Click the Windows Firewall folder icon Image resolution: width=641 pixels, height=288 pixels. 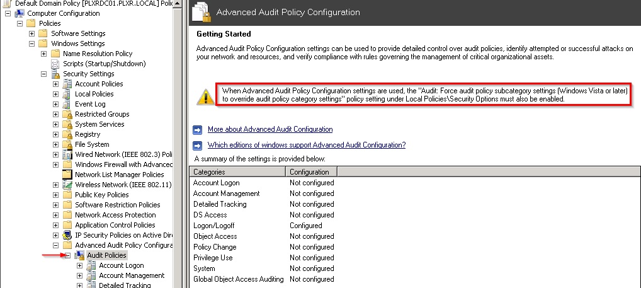pyautogui.click(x=67, y=164)
